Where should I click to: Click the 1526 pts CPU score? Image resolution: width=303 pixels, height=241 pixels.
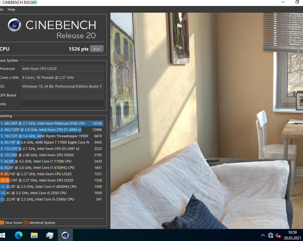[78, 49]
